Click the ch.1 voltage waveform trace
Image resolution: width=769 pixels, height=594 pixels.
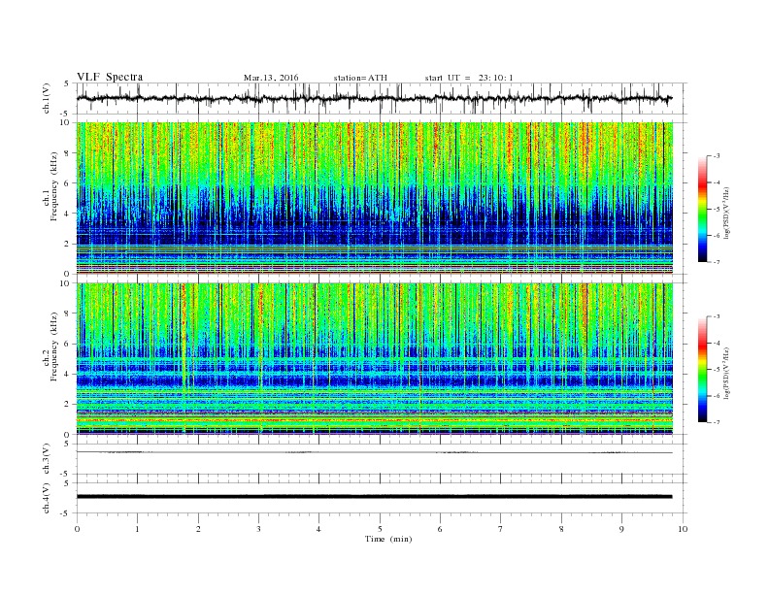coord(374,98)
